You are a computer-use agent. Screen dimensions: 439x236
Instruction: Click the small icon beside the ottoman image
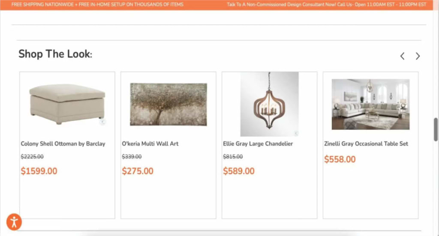click(x=103, y=122)
